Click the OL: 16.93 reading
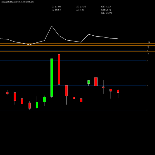155x155 pixels. pos(107,13)
